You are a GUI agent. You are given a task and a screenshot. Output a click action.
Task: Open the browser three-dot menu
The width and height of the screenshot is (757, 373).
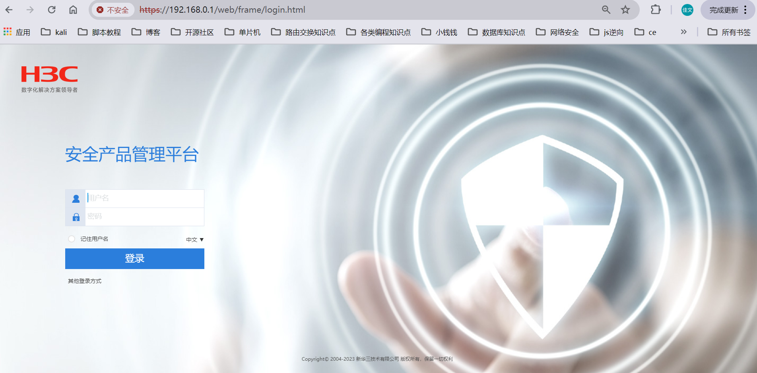pos(745,10)
